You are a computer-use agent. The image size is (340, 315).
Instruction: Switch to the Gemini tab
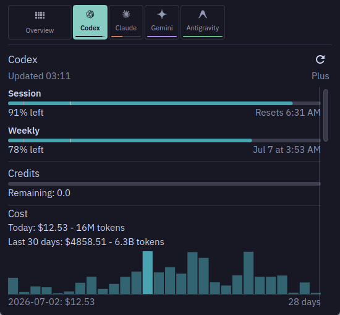pyautogui.click(x=162, y=22)
